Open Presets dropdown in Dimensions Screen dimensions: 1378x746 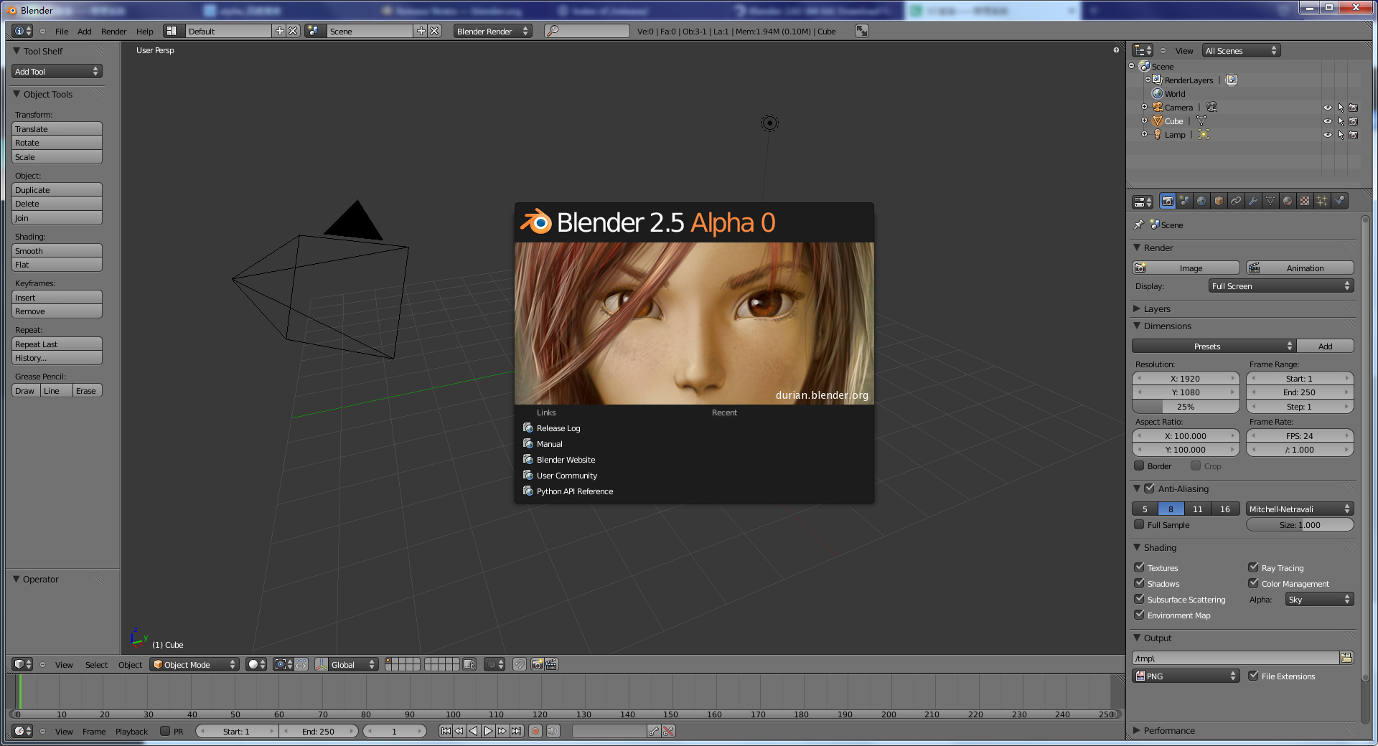tap(1214, 346)
